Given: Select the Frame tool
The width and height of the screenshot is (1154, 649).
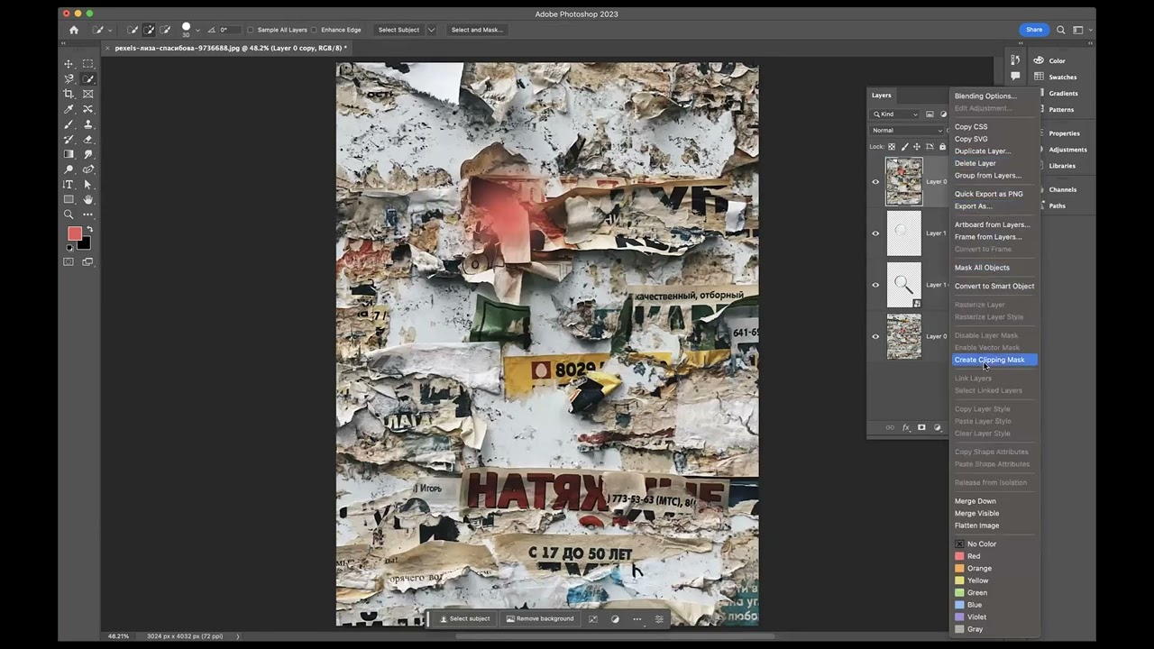Looking at the screenshot, I should [x=87, y=94].
